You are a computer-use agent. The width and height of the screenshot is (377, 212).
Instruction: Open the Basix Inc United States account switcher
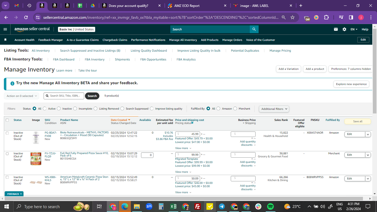point(76,29)
